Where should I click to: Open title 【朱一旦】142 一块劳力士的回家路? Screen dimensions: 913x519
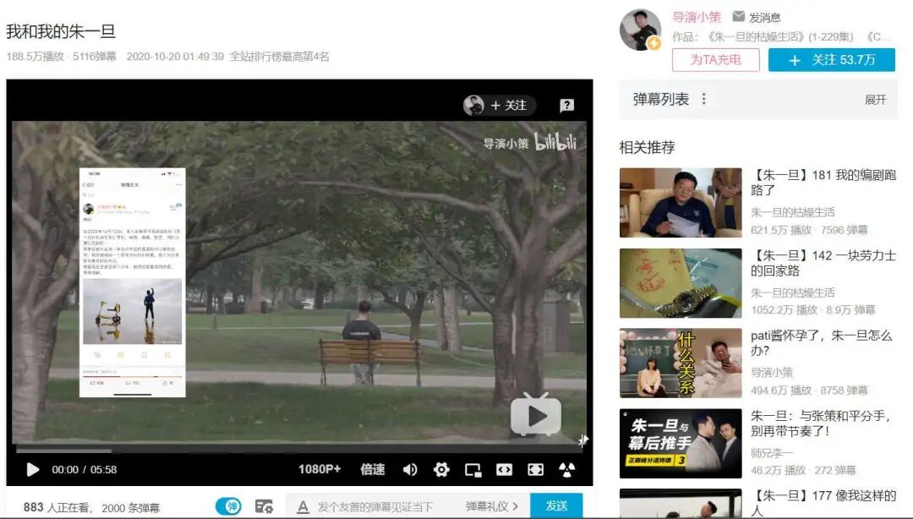[x=823, y=263]
